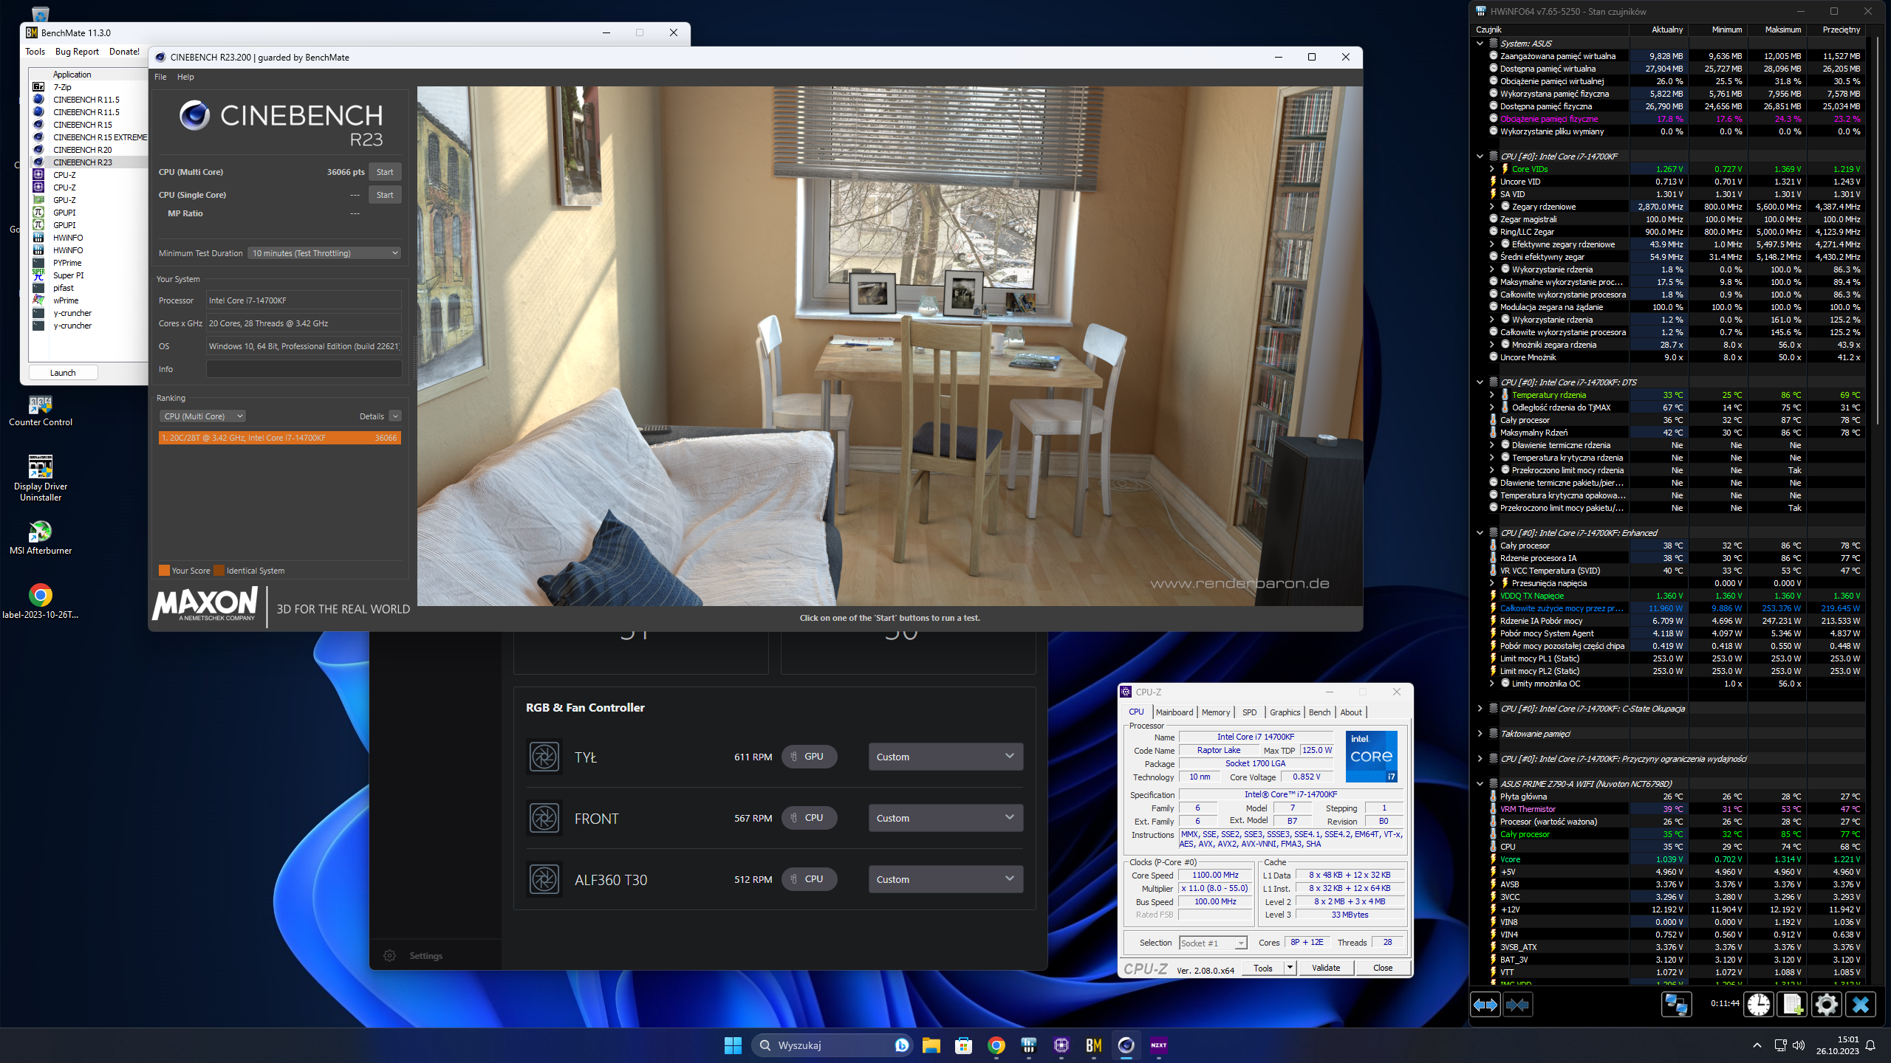Click HWiNFO reset clock icon
The image size is (1891, 1063).
pyautogui.click(x=1759, y=1005)
